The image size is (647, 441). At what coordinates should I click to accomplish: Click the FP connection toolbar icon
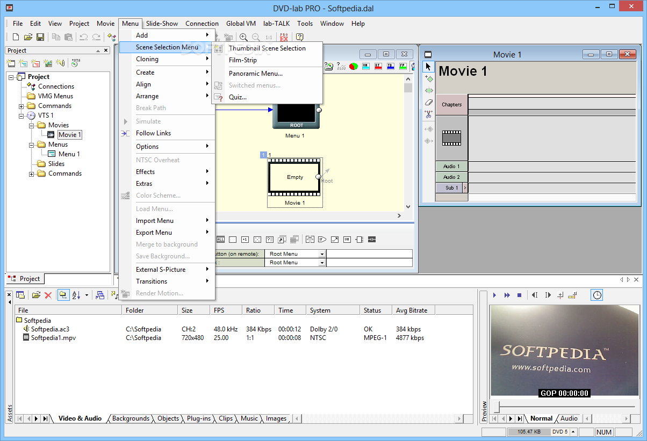[x=403, y=67]
